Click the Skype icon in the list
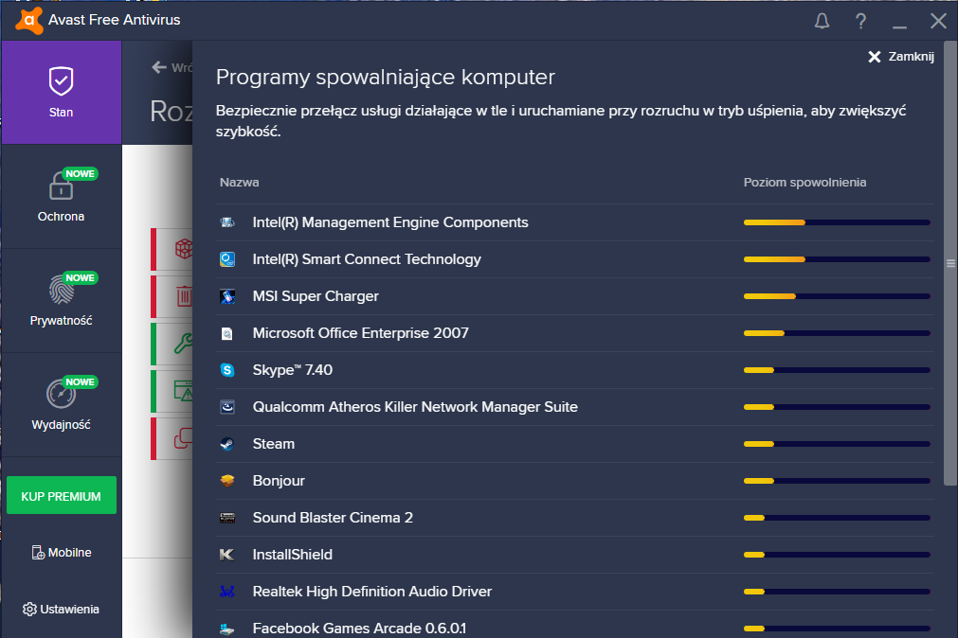Viewport: 958px width, 638px height. tap(227, 370)
